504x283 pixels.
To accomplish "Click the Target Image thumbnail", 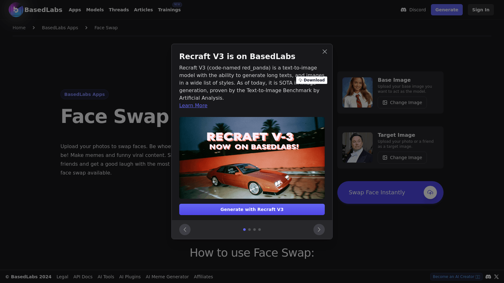I will coord(358,147).
